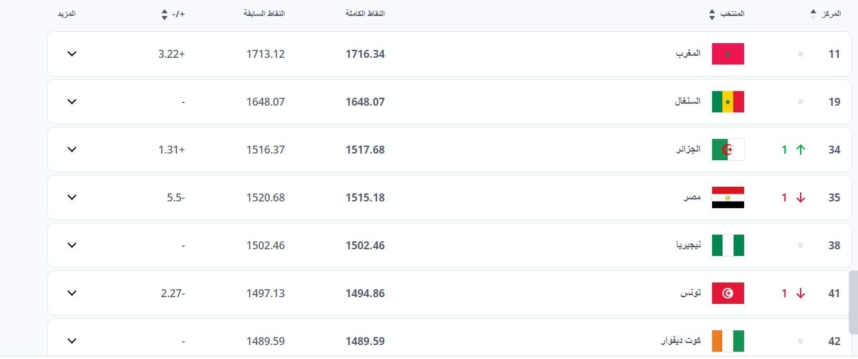858x359 pixels.
Task: Click the Tunisia flag icon
Action: click(727, 293)
